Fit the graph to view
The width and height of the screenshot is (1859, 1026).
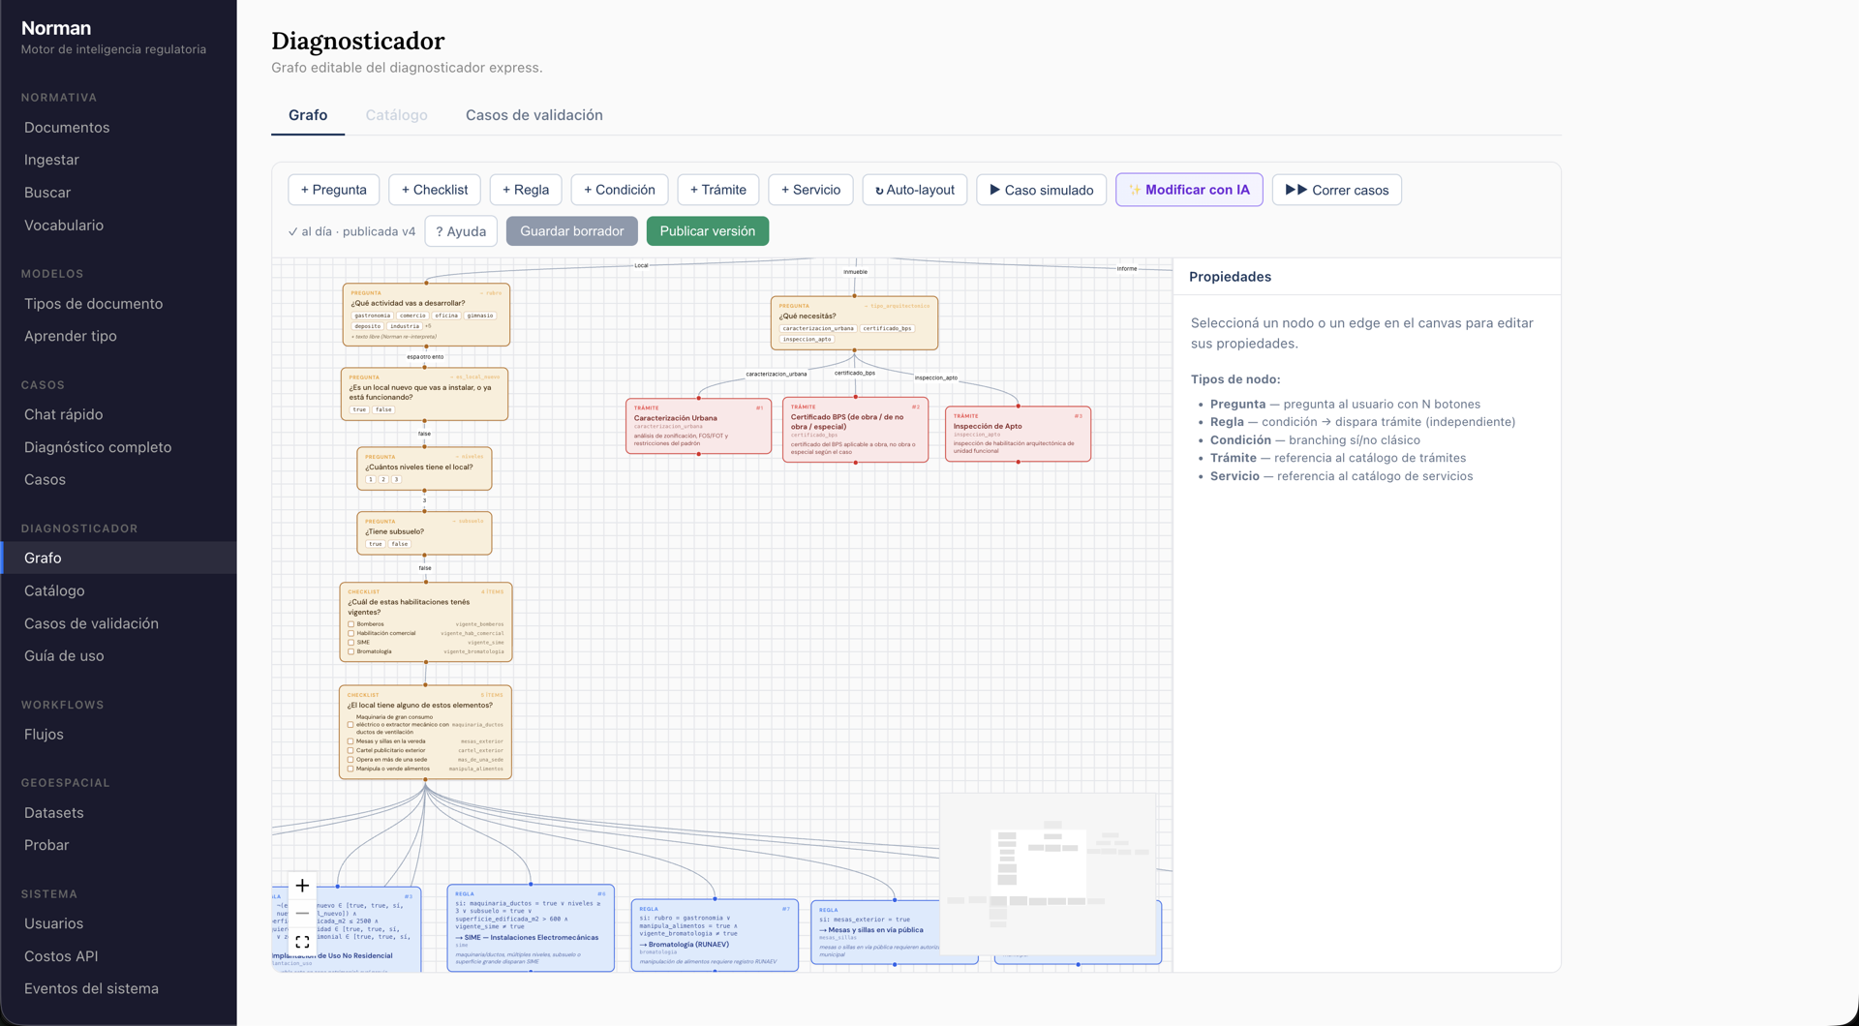pos(302,941)
